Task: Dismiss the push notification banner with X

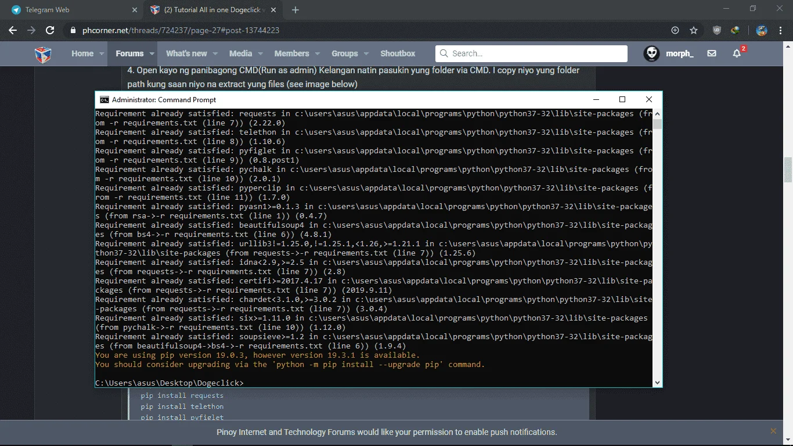Action: click(773, 431)
